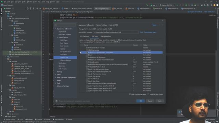Image resolution: width=219 pixels, height=123 pixels.
Task: Click the Reset link in Settings
Action: [x=154, y=25]
